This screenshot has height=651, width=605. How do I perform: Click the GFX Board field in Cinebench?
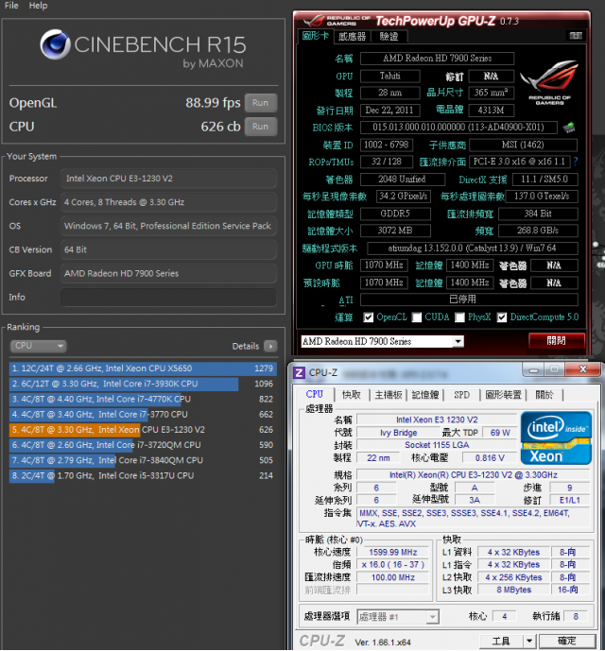(168, 274)
